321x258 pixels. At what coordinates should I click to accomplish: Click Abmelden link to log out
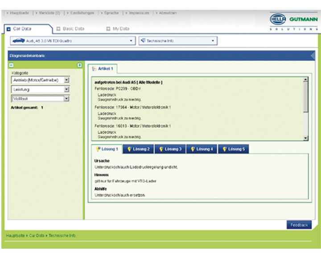(168, 13)
